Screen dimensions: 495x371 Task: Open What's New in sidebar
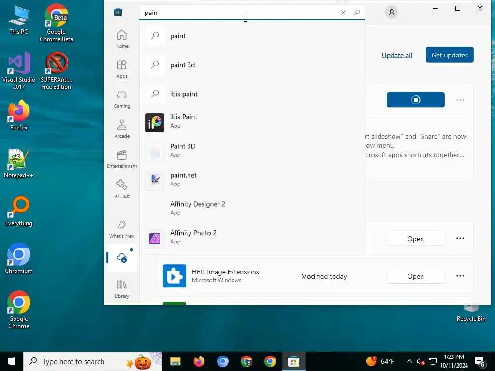[x=122, y=229]
